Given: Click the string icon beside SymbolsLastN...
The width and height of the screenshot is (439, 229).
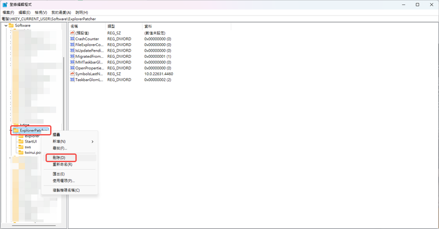Looking at the screenshot, I should pyautogui.click(x=72, y=74).
